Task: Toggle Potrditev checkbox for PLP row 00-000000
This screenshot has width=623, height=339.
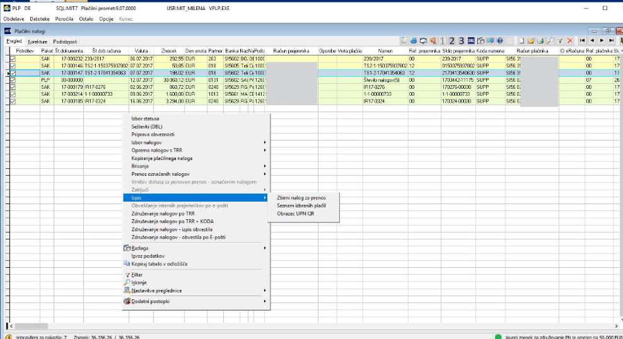Action: tap(13, 80)
